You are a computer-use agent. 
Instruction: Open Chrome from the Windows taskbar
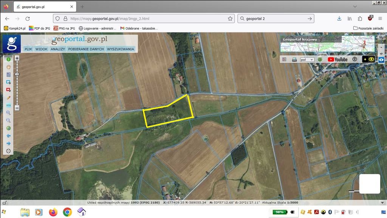click(67, 212)
